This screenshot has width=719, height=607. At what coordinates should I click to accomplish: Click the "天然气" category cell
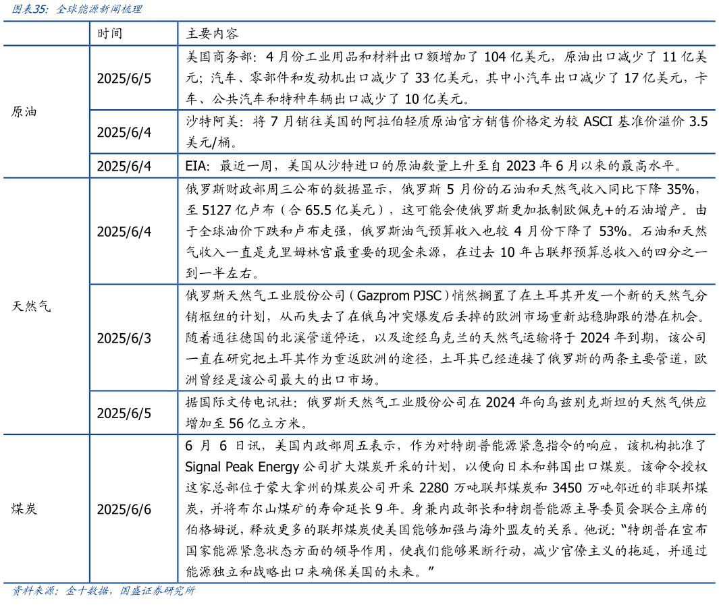[31, 306]
